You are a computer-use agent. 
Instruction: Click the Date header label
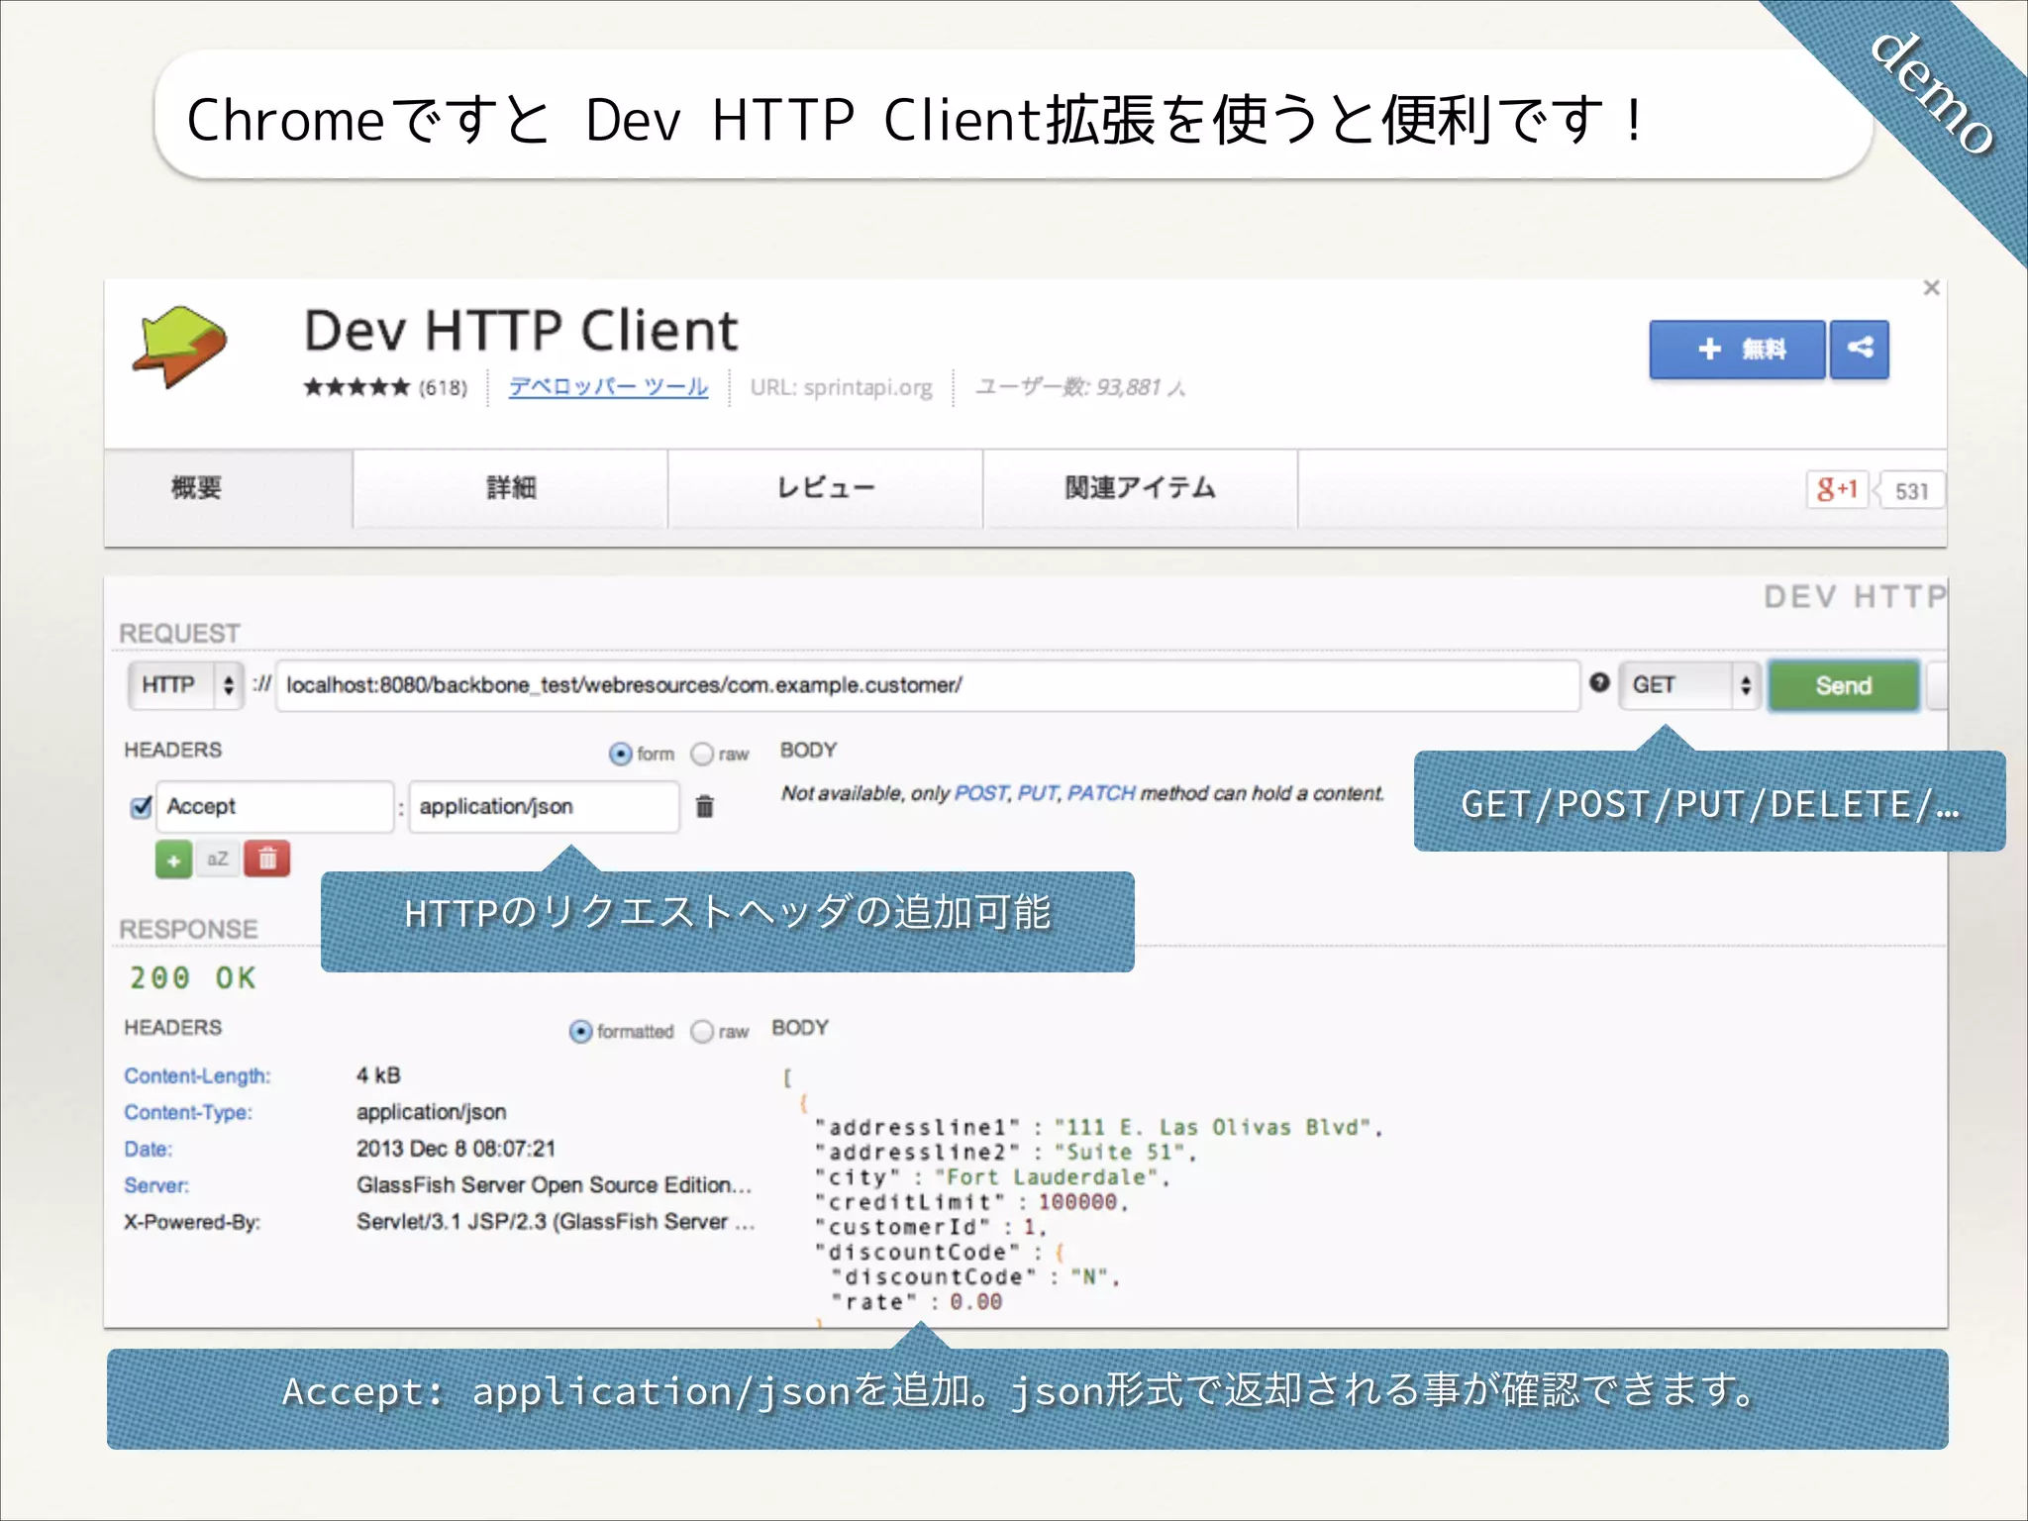click(x=148, y=1150)
